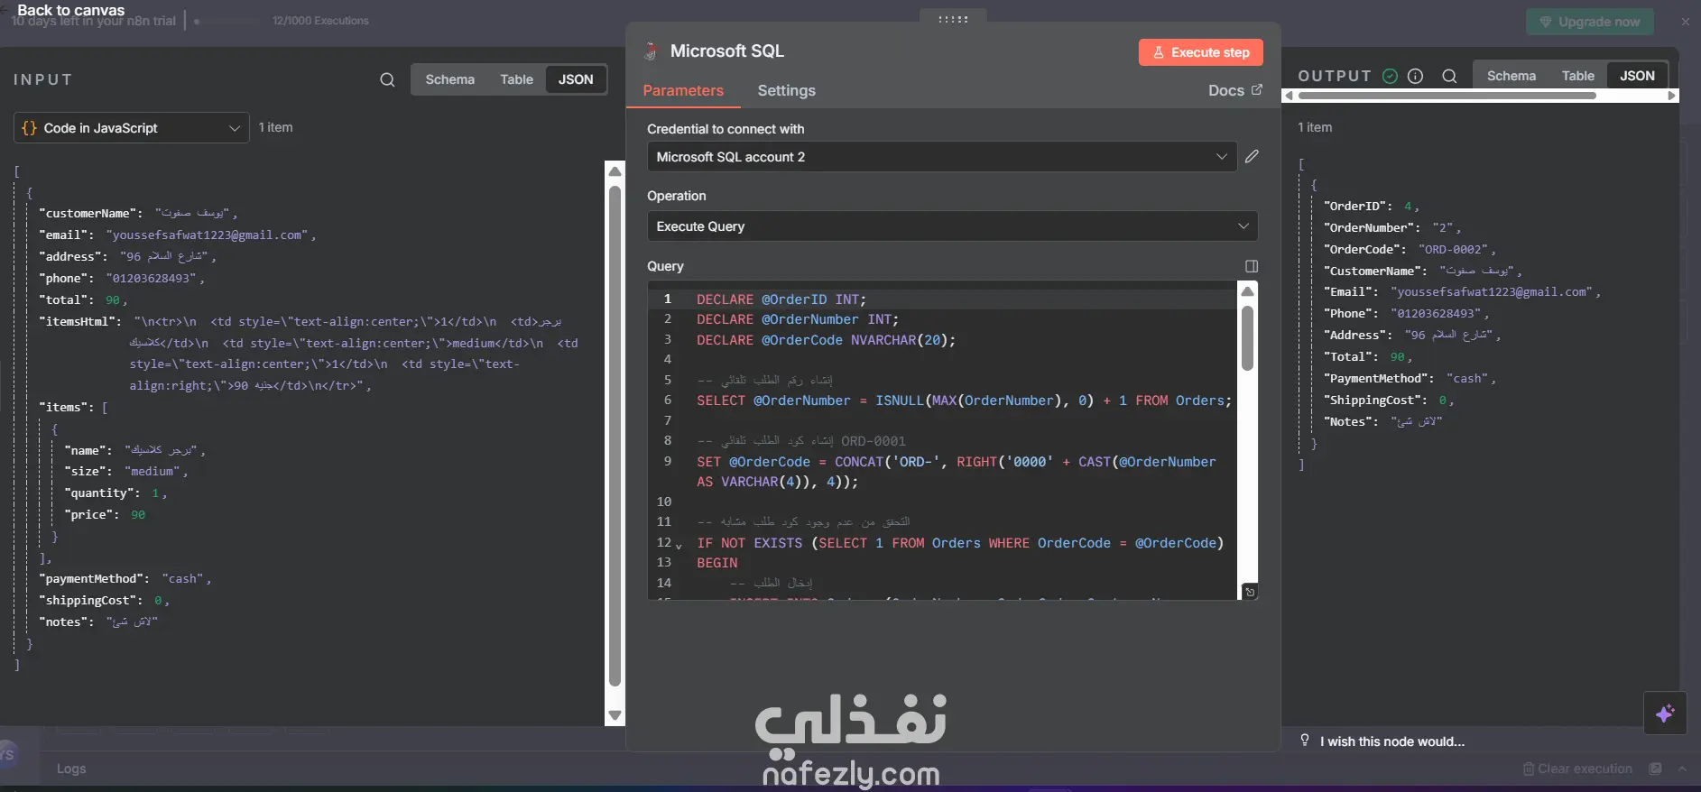This screenshot has height=792, width=1701.
Task: Switch OUTPUT panel to Schema view
Action: pyautogui.click(x=1511, y=76)
